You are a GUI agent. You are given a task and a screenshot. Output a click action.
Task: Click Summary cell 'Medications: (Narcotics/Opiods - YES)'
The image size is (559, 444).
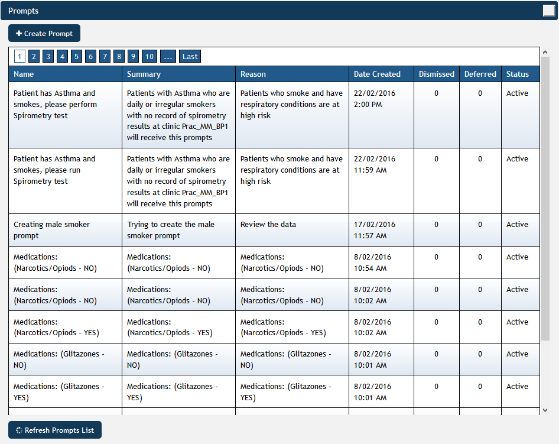[178, 327]
